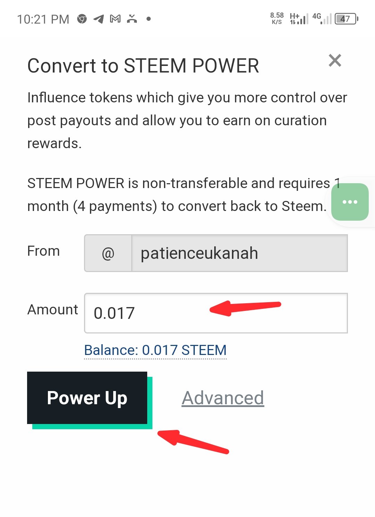Click the Power Up button

pos(87,398)
